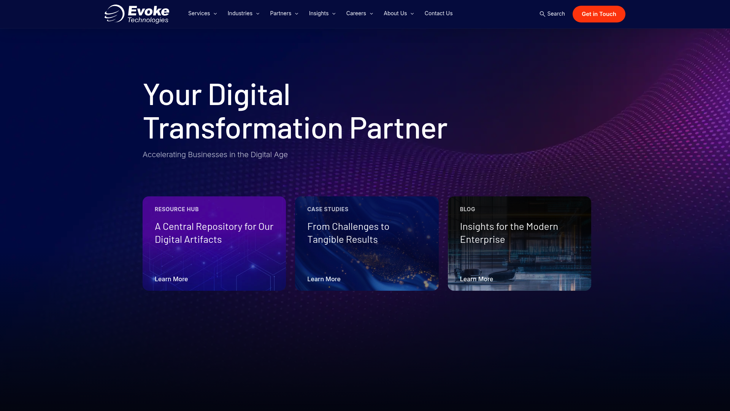The image size is (730, 411).
Task: Expand the Industries chevron
Action: (258, 14)
